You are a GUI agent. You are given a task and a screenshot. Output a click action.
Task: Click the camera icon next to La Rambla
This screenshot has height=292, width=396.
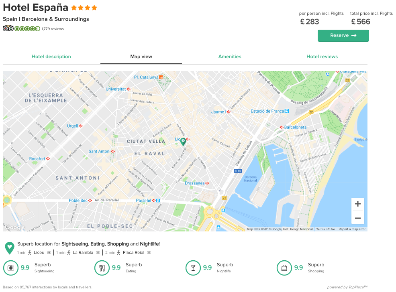tap(98, 252)
